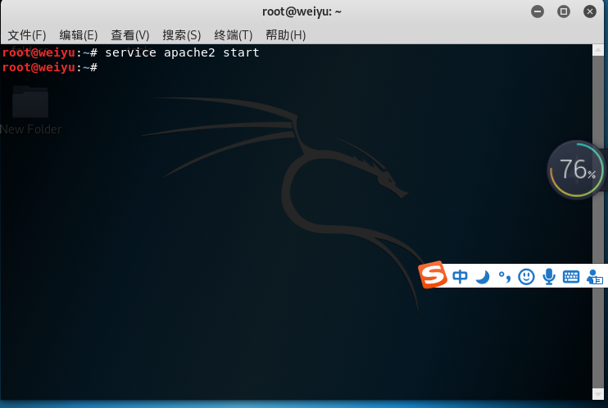
Task: Click the second root@weiyu prompt line
Action: [x=50, y=67]
